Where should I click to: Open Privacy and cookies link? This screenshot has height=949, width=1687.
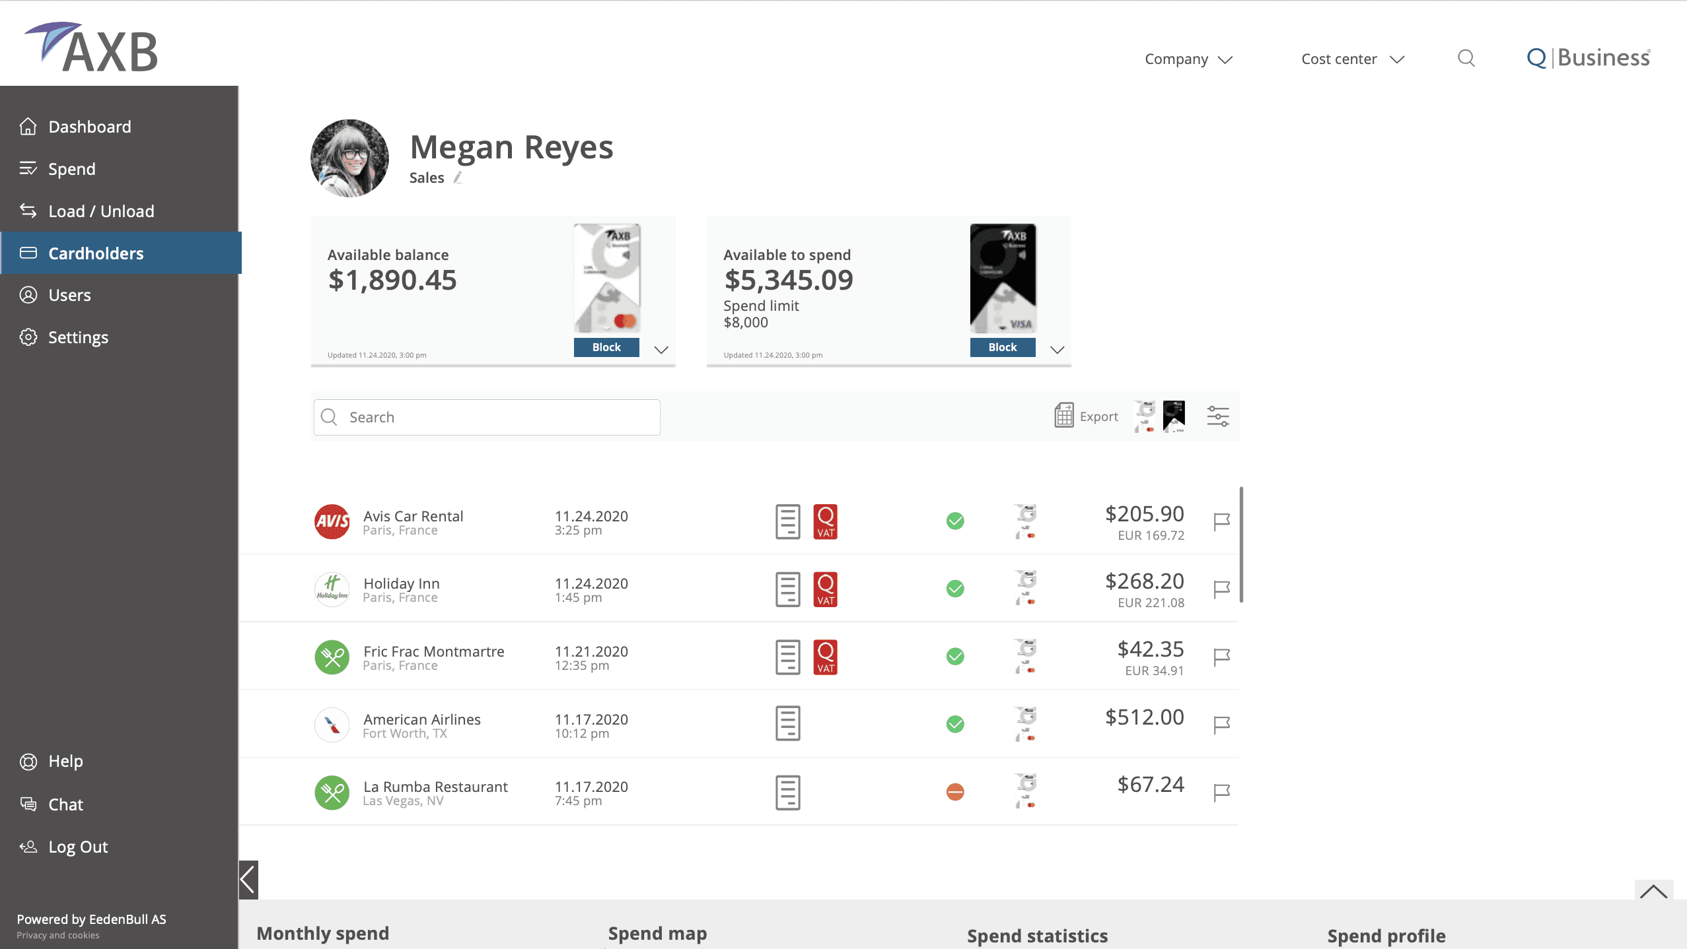[58, 935]
